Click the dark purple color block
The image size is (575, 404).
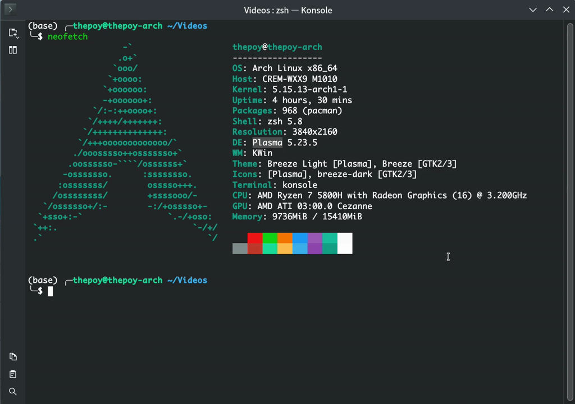(315, 249)
